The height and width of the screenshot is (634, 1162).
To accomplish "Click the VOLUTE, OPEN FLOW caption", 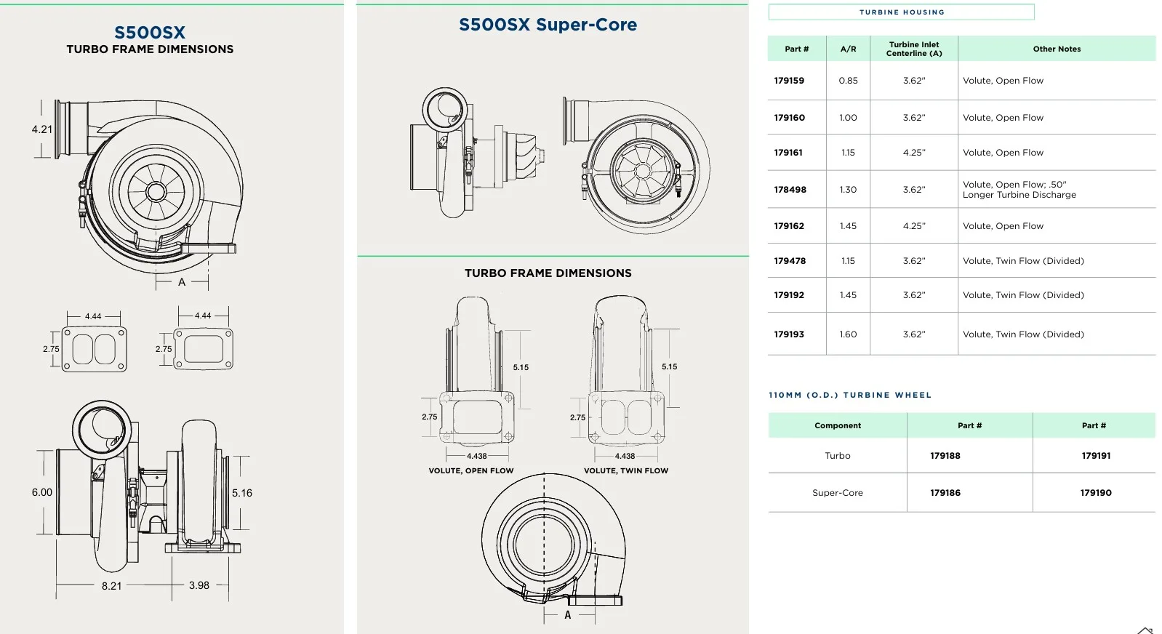I will [x=471, y=470].
